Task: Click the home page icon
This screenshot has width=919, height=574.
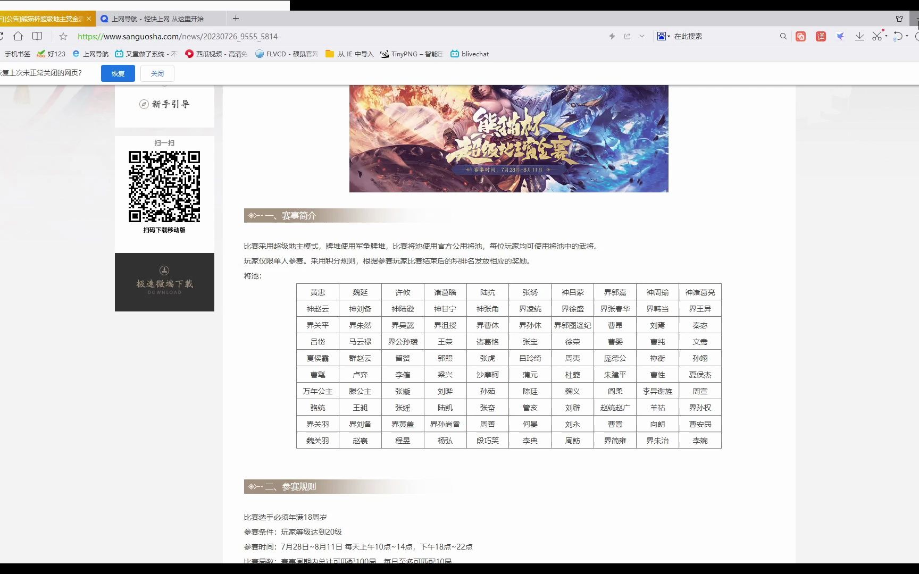Action: [x=18, y=36]
